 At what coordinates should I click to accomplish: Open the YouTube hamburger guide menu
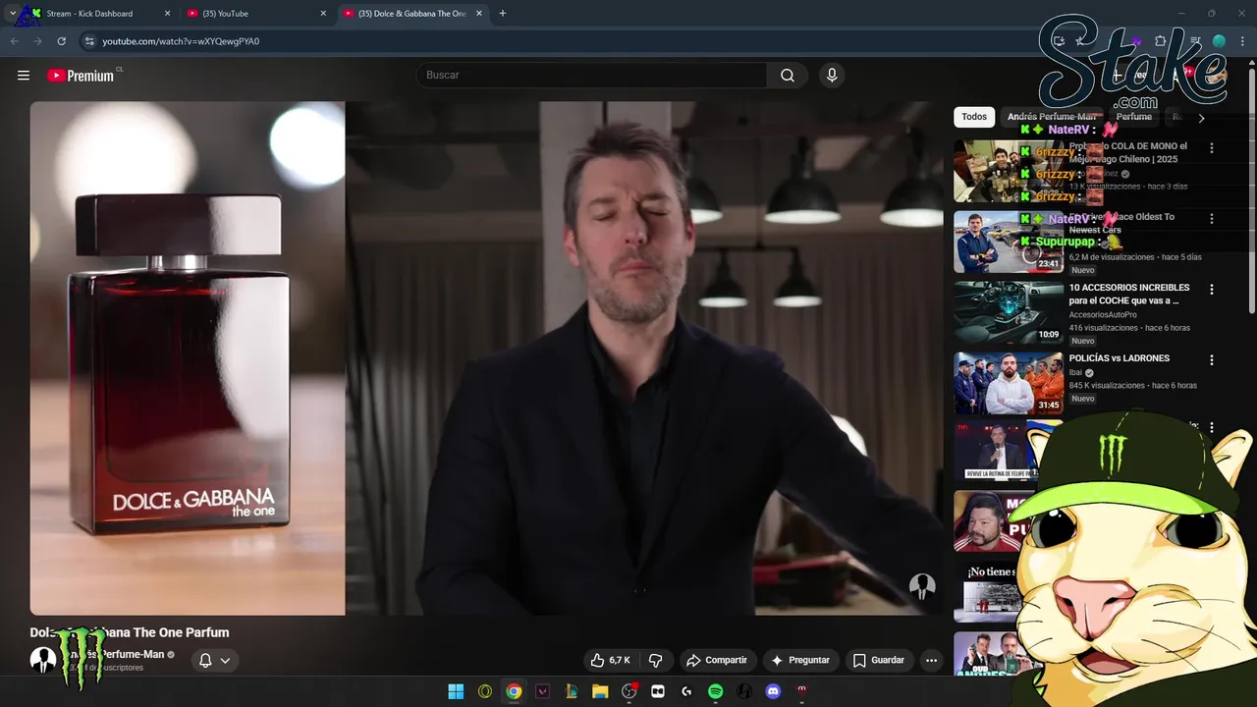[24, 76]
